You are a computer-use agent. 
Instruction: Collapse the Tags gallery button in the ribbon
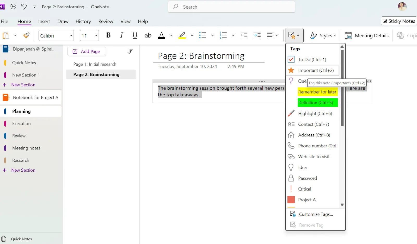pyautogui.click(x=294, y=35)
